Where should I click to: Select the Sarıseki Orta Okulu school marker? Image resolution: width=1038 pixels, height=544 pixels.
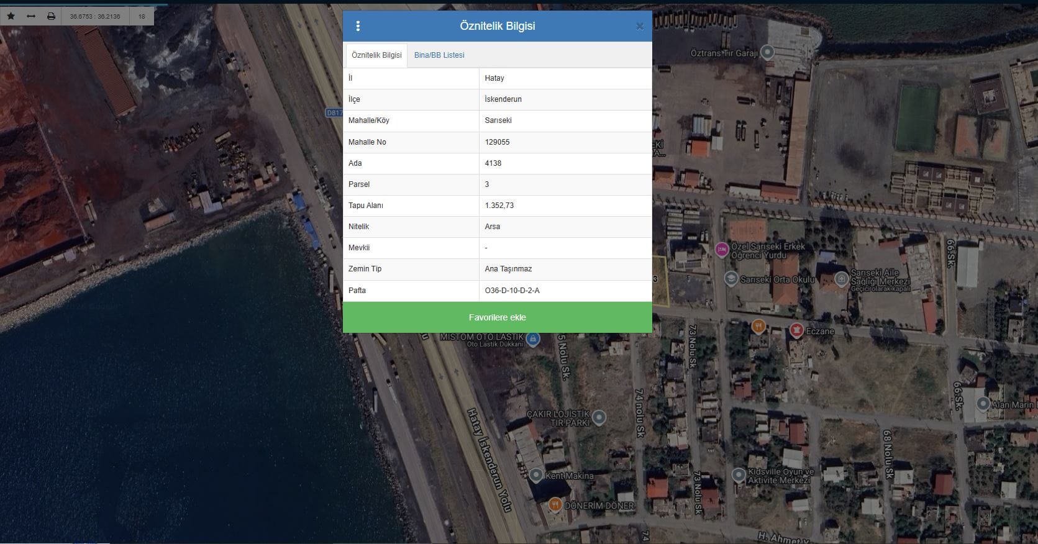coord(731,279)
